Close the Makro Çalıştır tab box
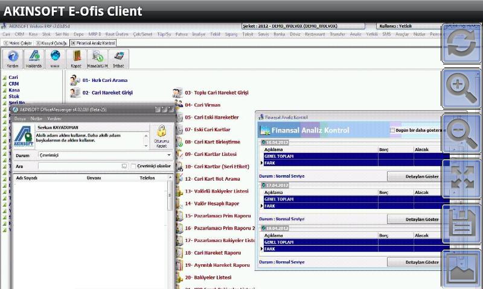The image size is (483, 289). (x=5, y=43)
